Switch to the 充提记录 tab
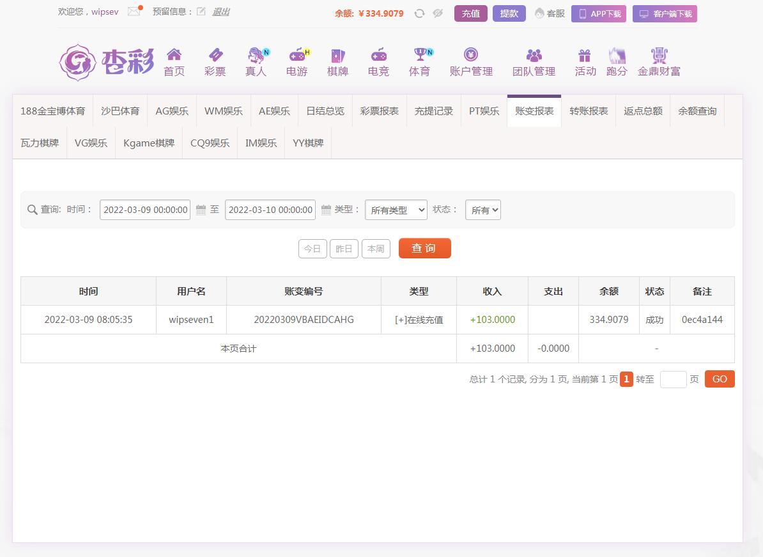Viewport: 763px width, 557px height. point(433,111)
